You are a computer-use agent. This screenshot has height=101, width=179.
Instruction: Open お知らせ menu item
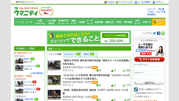tap(147, 22)
